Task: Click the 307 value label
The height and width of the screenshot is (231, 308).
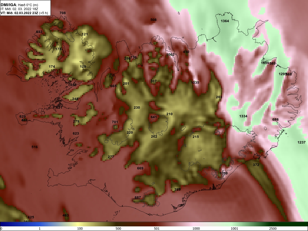Action: [x=153, y=81]
